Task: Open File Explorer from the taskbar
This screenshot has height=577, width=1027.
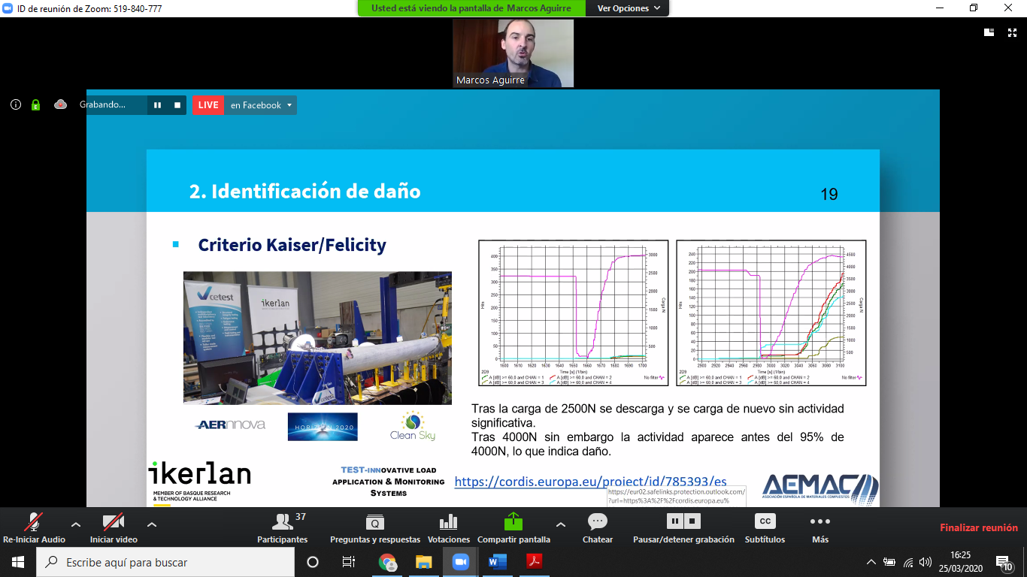Action: tap(424, 562)
